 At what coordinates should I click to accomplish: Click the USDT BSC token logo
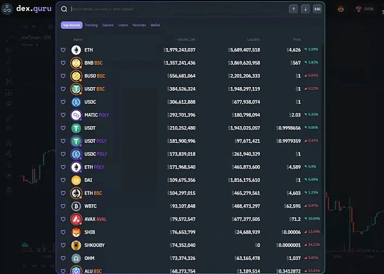76,89
